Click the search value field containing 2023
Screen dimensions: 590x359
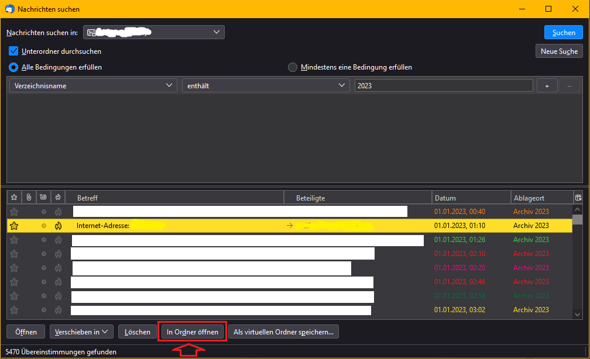pyautogui.click(x=444, y=86)
